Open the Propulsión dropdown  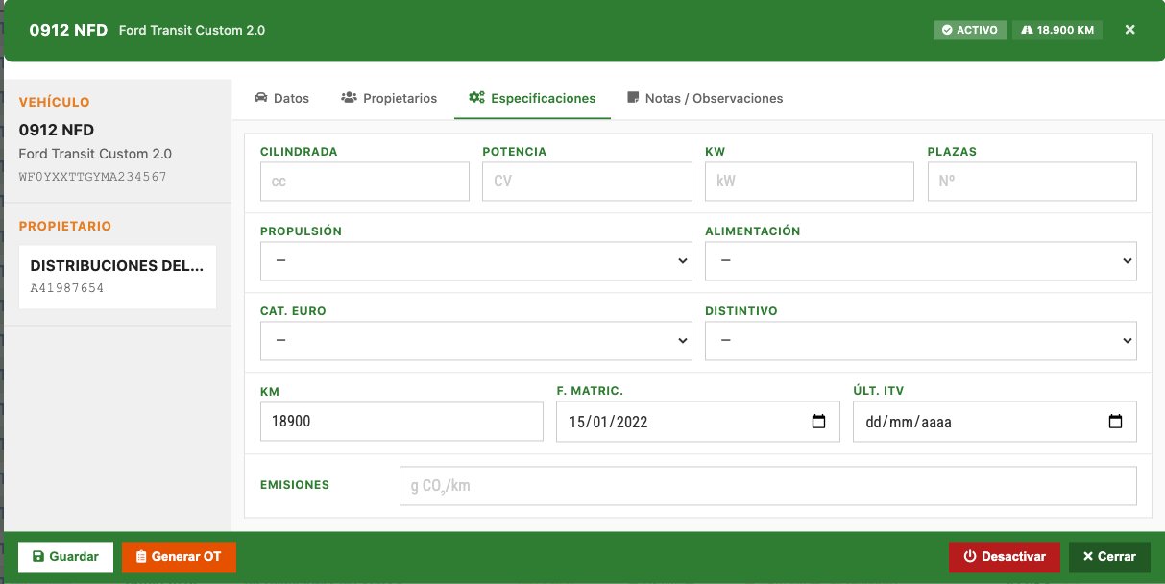(476, 260)
